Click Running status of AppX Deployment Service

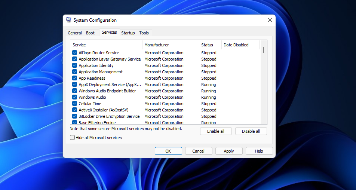208,85
